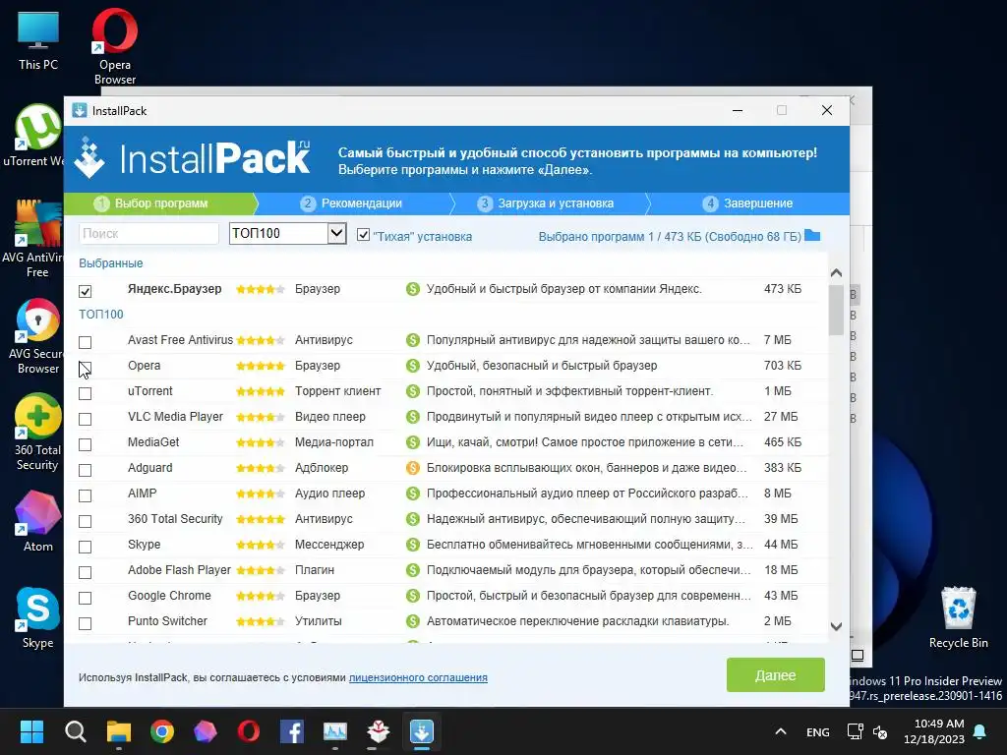The width and height of the screenshot is (1007, 755).
Task: Click the Выбор программ step tab
Action: pyautogui.click(x=160, y=203)
